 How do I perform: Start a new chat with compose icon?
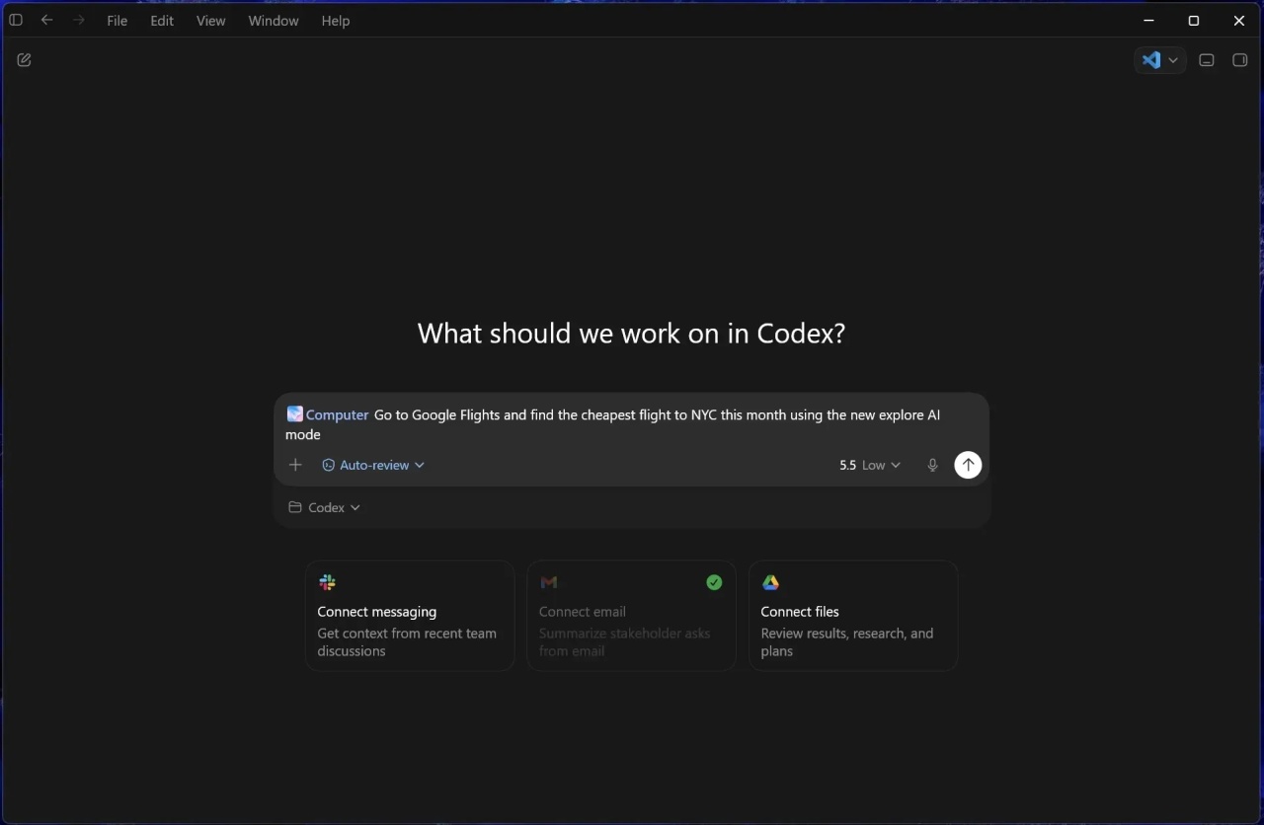24,60
